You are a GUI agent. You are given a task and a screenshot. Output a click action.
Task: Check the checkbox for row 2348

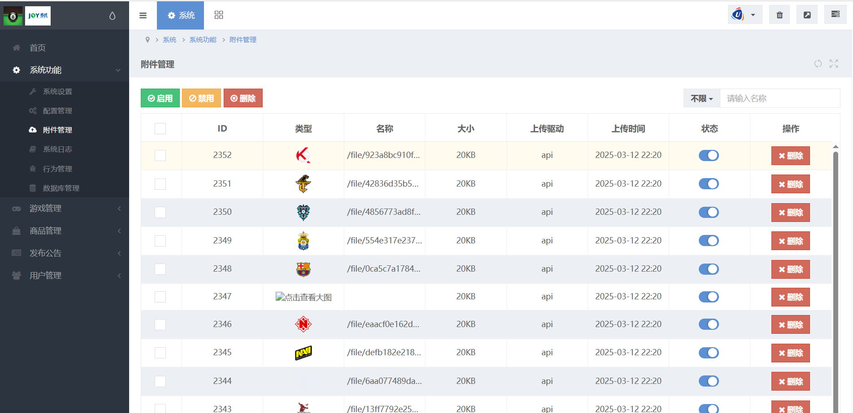[160, 269]
